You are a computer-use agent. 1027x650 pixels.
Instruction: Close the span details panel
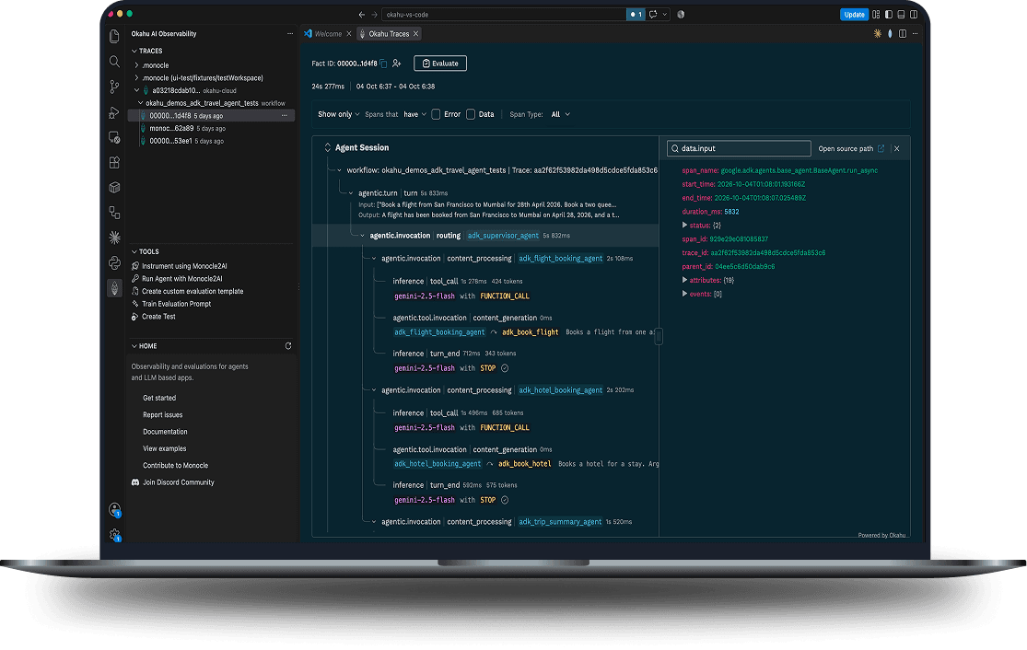point(896,148)
